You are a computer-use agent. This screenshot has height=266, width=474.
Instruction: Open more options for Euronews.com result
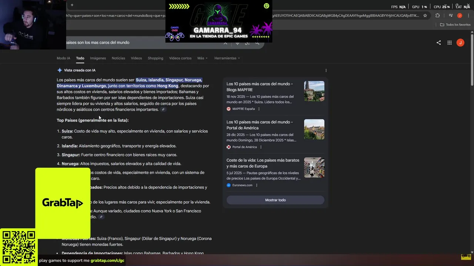click(x=257, y=185)
